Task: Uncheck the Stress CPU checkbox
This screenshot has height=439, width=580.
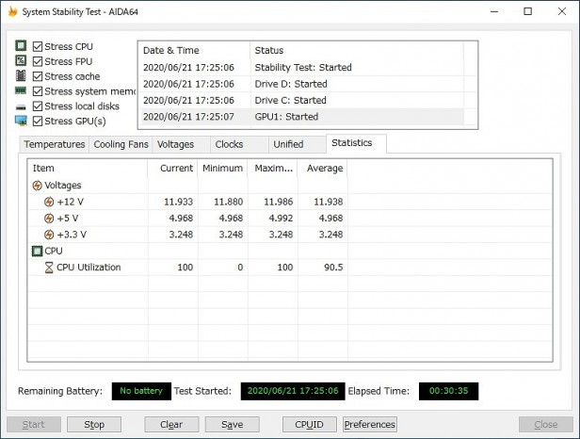Action: (38, 46)
